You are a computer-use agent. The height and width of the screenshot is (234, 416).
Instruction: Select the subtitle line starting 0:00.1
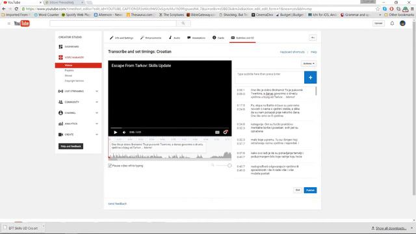[x=276, y=94]
